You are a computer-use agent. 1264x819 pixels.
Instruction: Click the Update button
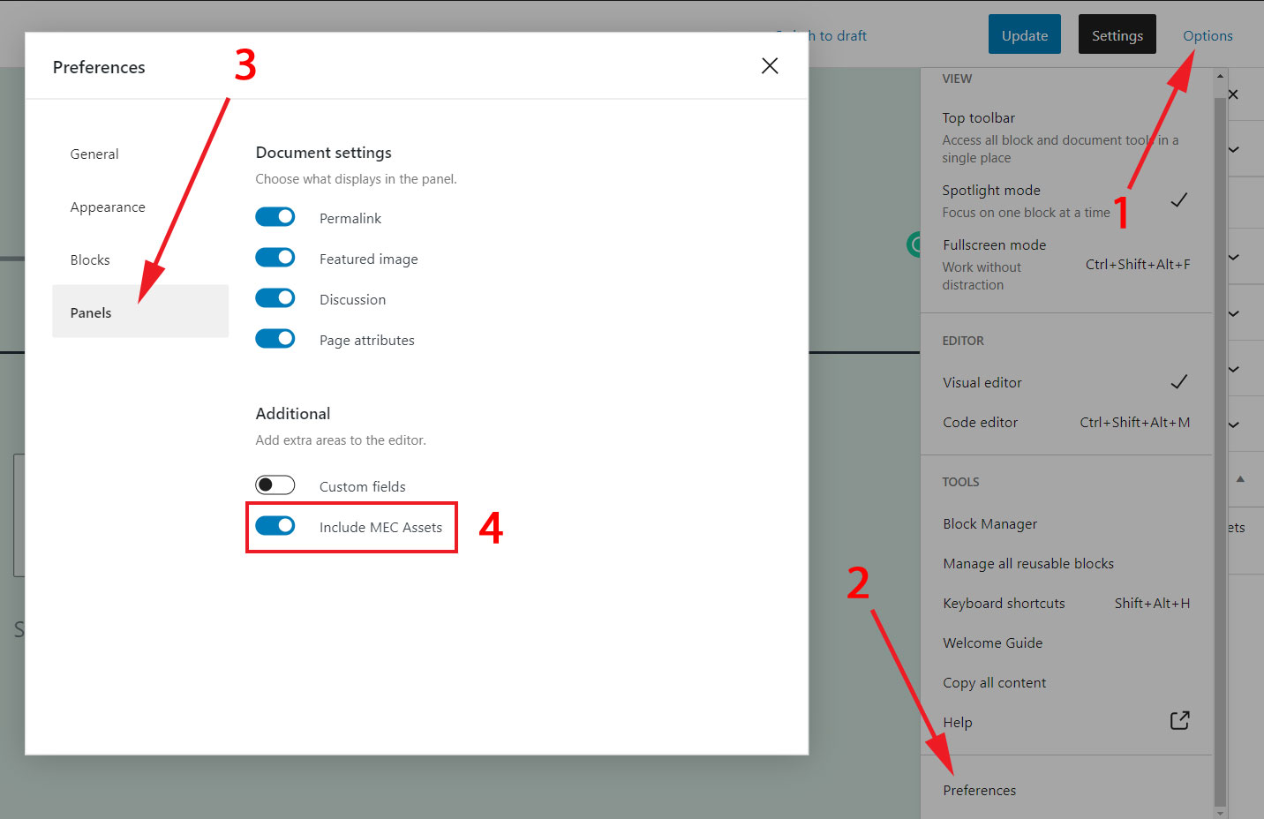(1024, 35)
